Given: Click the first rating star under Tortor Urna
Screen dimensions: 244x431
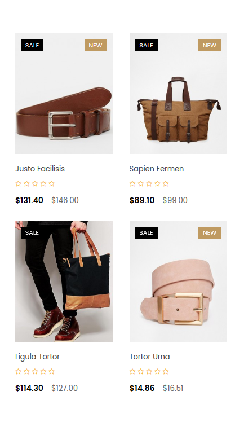Looking at the screenshot, I should [132, 372].
